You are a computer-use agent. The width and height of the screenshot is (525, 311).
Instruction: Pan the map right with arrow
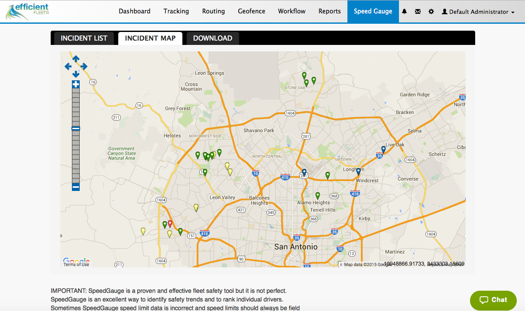[x=84, y=67]
